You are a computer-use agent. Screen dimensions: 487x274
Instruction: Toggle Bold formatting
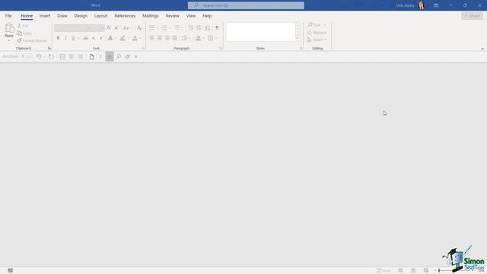pyautogui.click(x=58, y=38)
